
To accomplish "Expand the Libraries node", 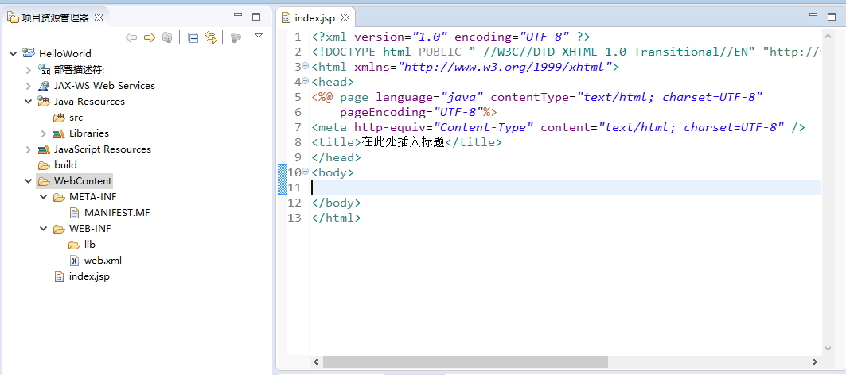I will (44, 133).
